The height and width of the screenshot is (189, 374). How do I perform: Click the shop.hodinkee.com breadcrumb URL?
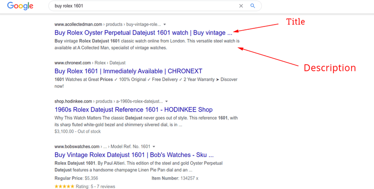click(x=108, y=102)
